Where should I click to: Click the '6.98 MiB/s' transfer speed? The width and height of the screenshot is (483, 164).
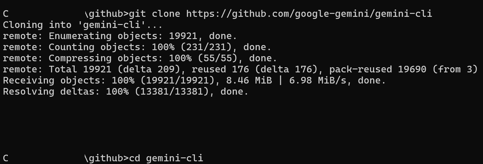[318, 80]
